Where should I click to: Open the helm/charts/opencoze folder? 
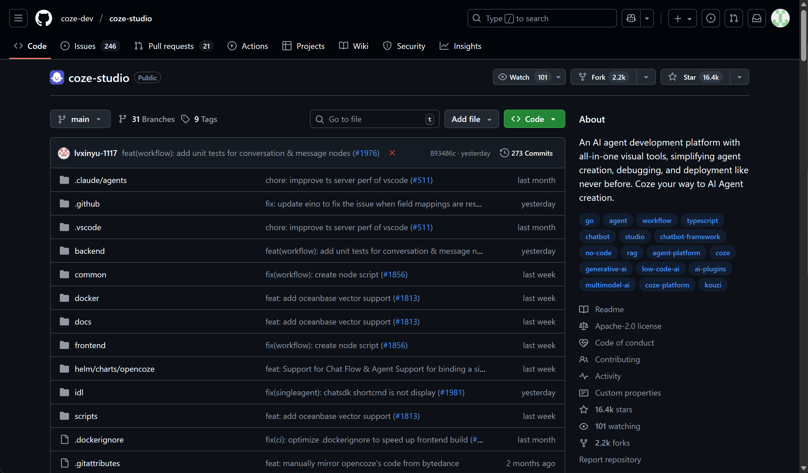coord(114,369)
